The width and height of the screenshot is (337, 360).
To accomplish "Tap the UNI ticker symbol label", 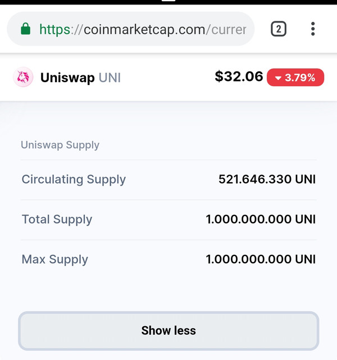I will coord(110,78).
